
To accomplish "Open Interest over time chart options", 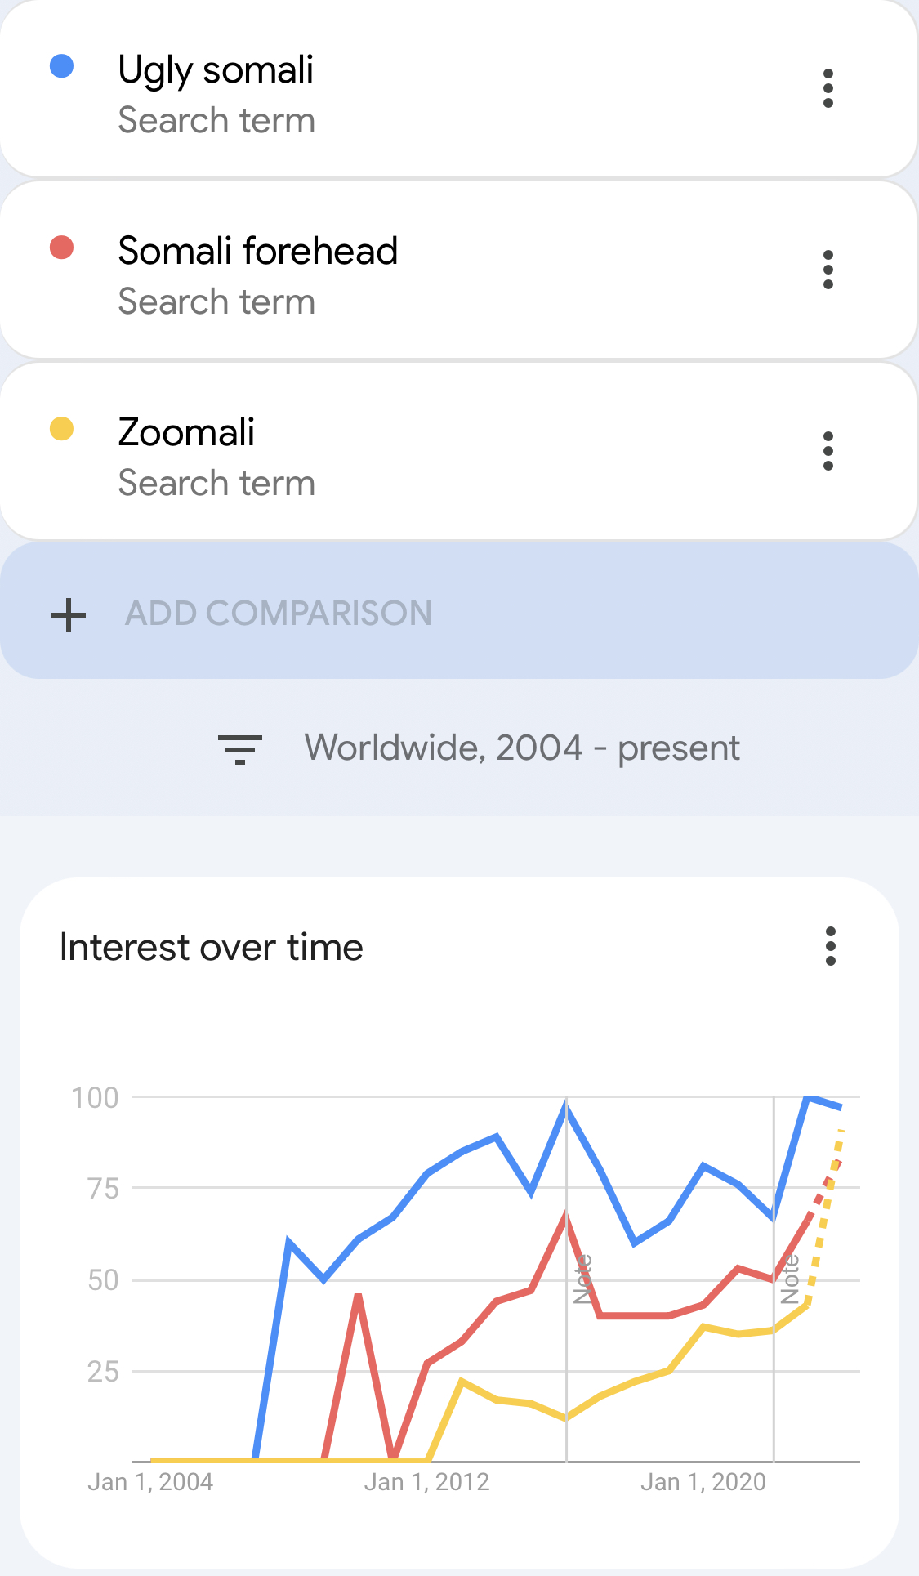I will click(830, 946).
